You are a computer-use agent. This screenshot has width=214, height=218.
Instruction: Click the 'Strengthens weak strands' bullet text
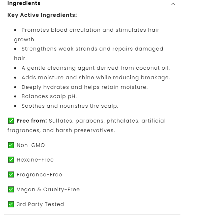click(x=92, y=49)
